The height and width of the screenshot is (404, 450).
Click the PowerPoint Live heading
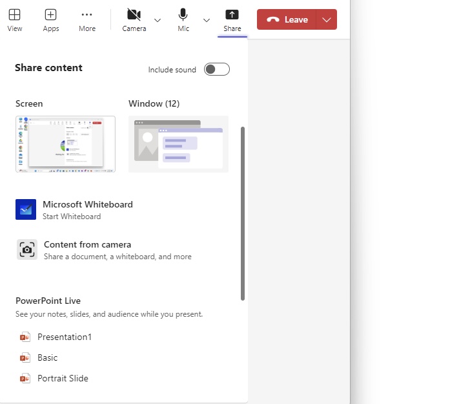click(48, 301)
